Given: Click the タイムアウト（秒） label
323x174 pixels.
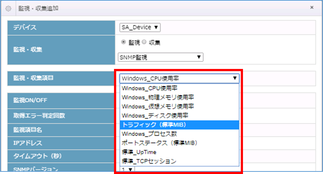Looking at the screenshot, I should pyautogui.click(x=38, y=156).
